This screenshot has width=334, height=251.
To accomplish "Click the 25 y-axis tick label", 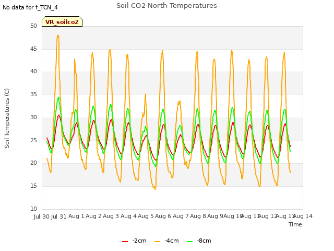I will 33,140.
